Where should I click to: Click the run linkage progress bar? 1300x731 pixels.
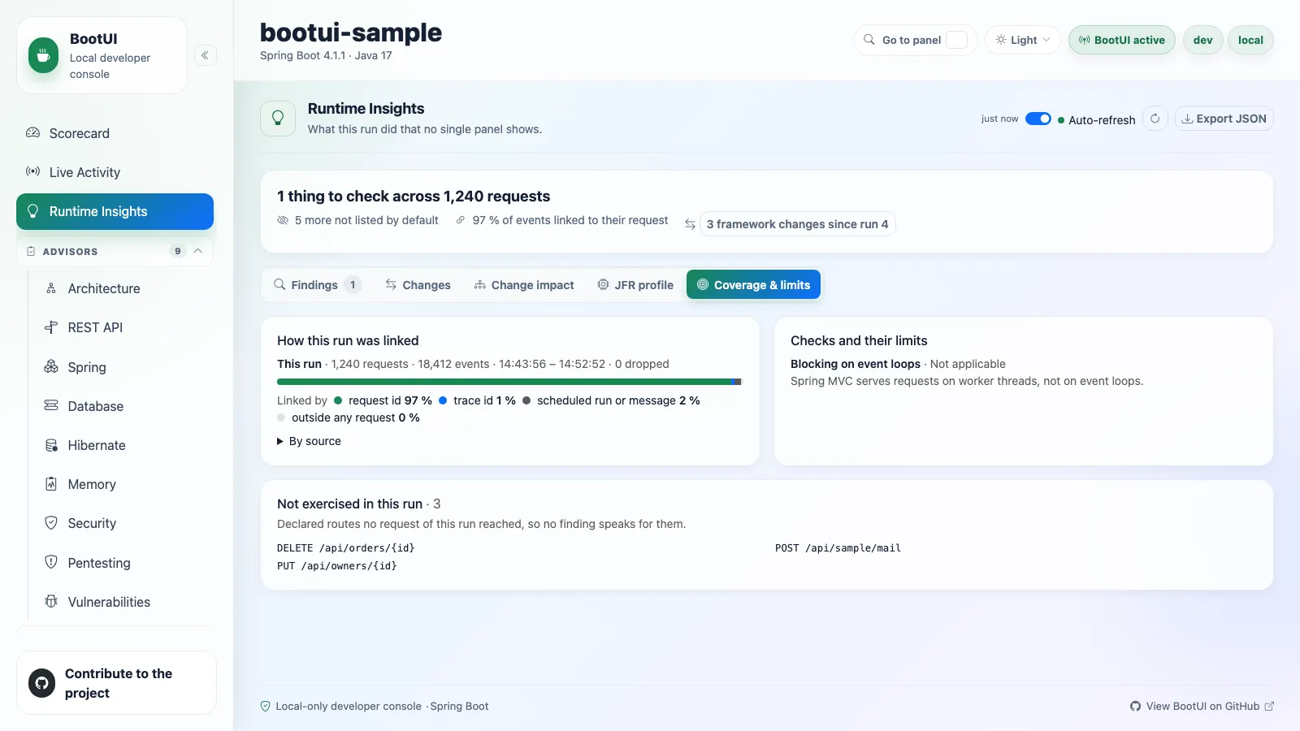pyautogui.click(x=509, y=382)
